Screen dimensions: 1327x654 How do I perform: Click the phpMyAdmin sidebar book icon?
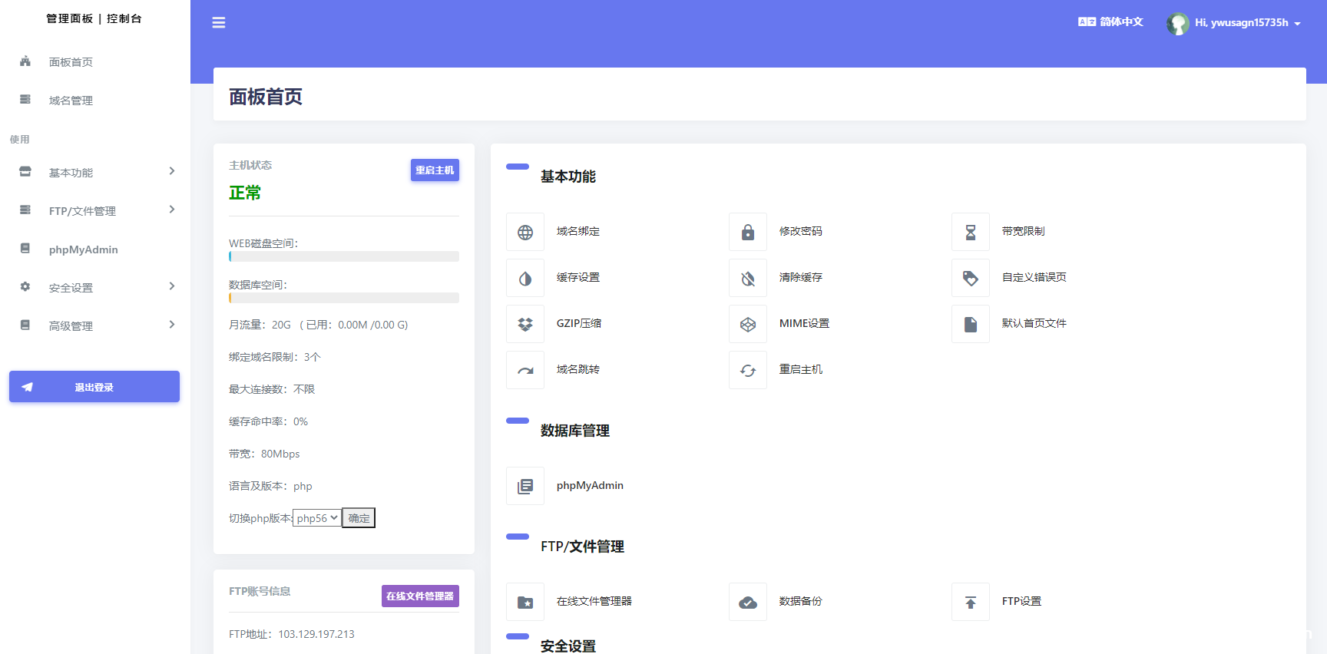(25, 249)
